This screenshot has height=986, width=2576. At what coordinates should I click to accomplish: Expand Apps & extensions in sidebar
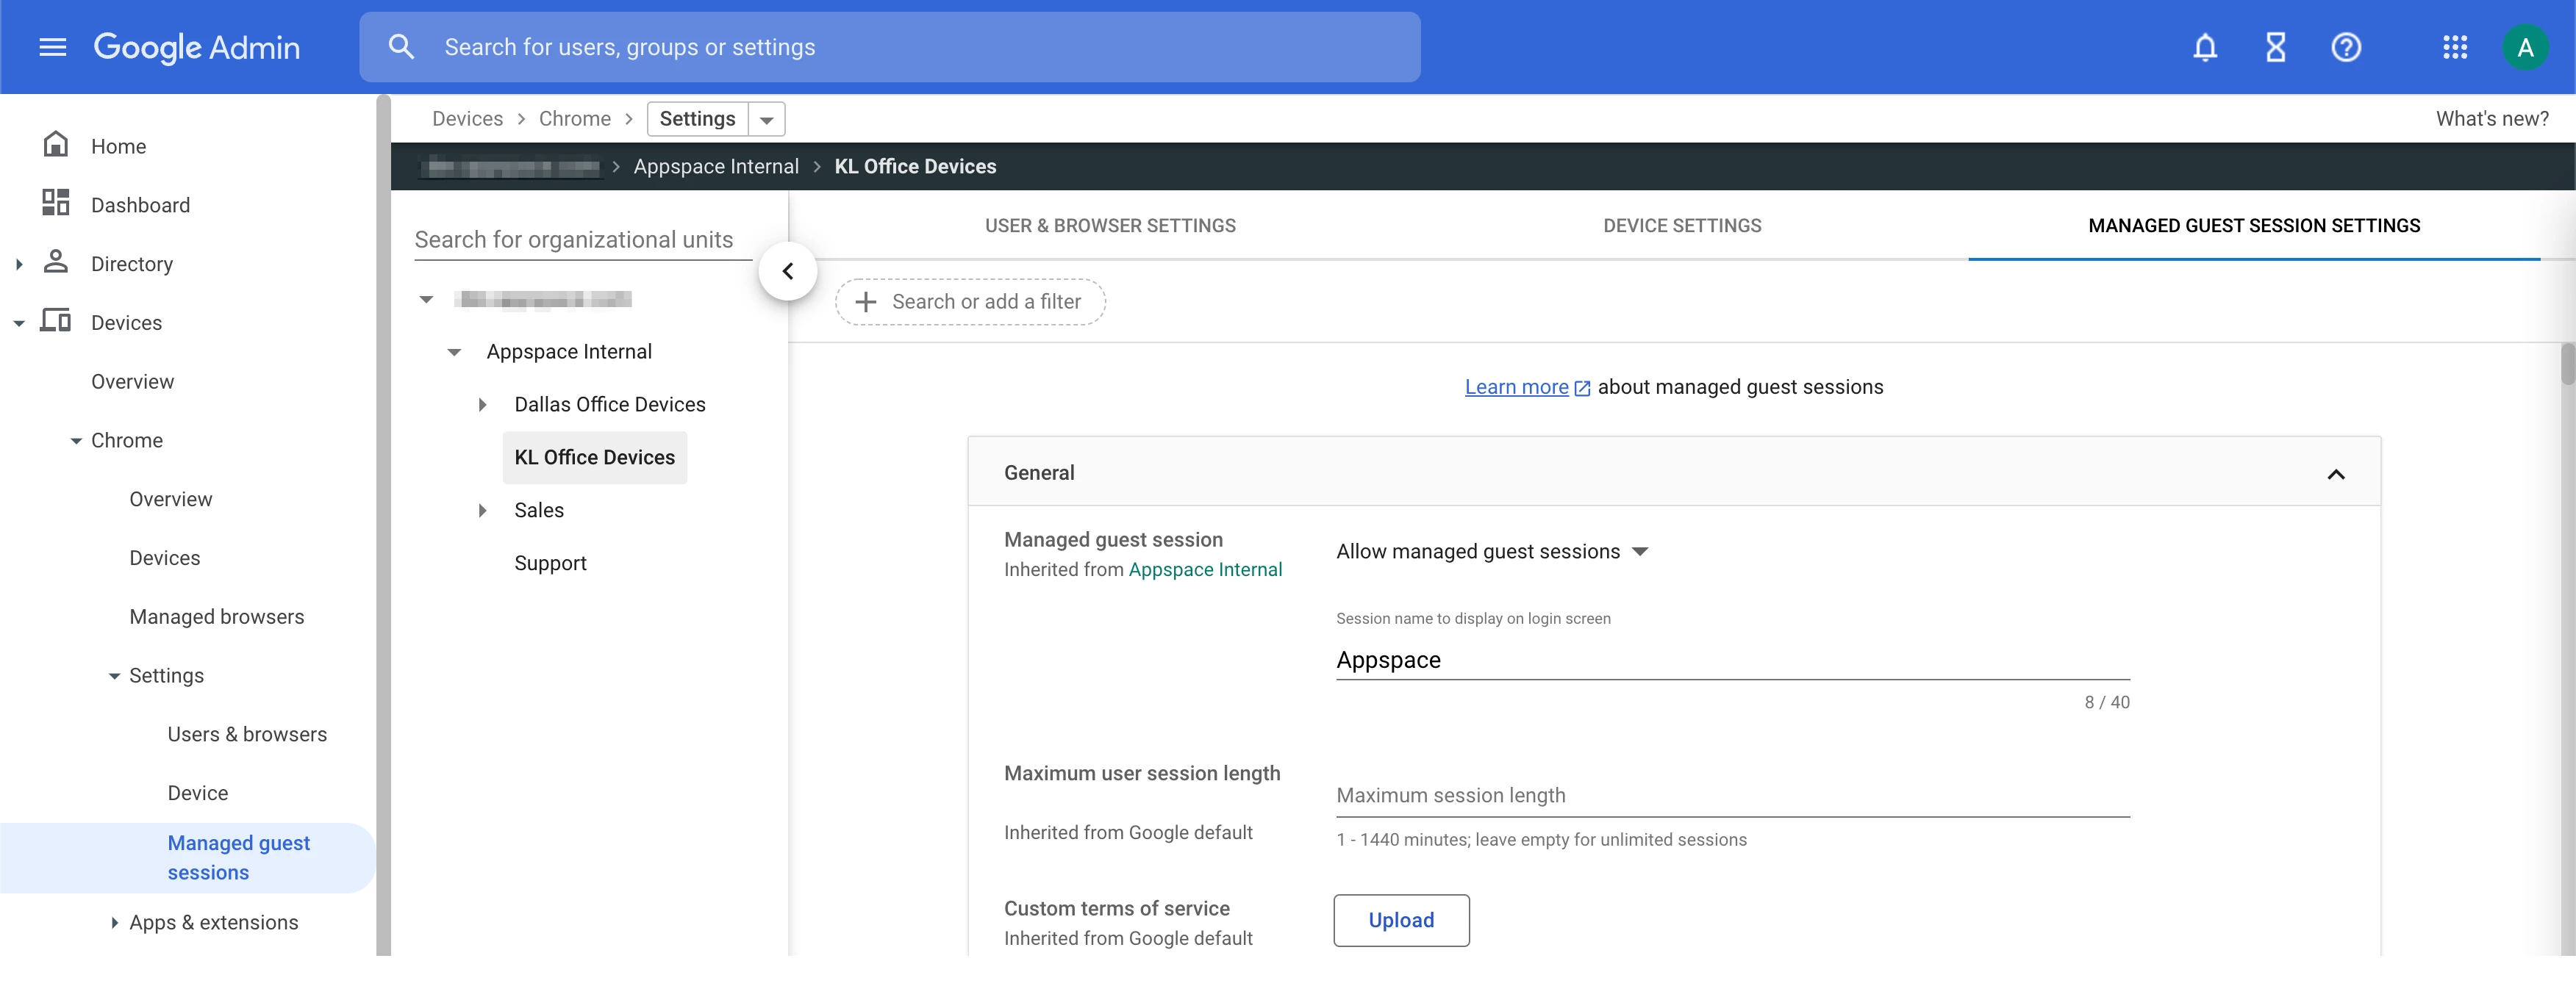point(114,922)
